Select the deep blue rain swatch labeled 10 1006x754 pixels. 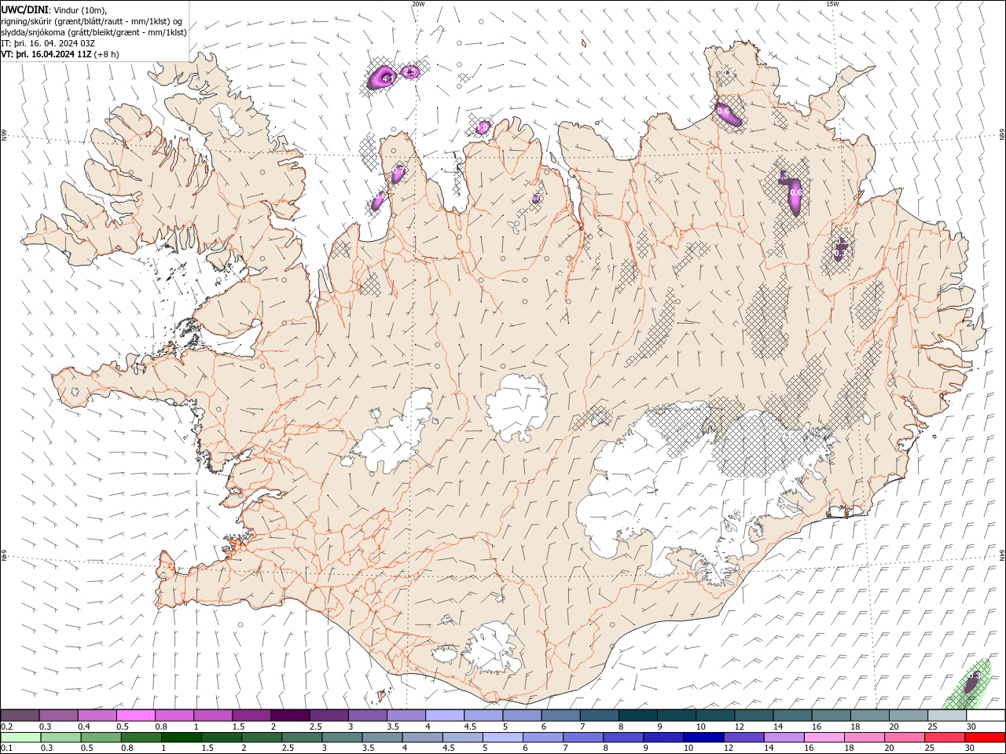click(x=703, y=738)
